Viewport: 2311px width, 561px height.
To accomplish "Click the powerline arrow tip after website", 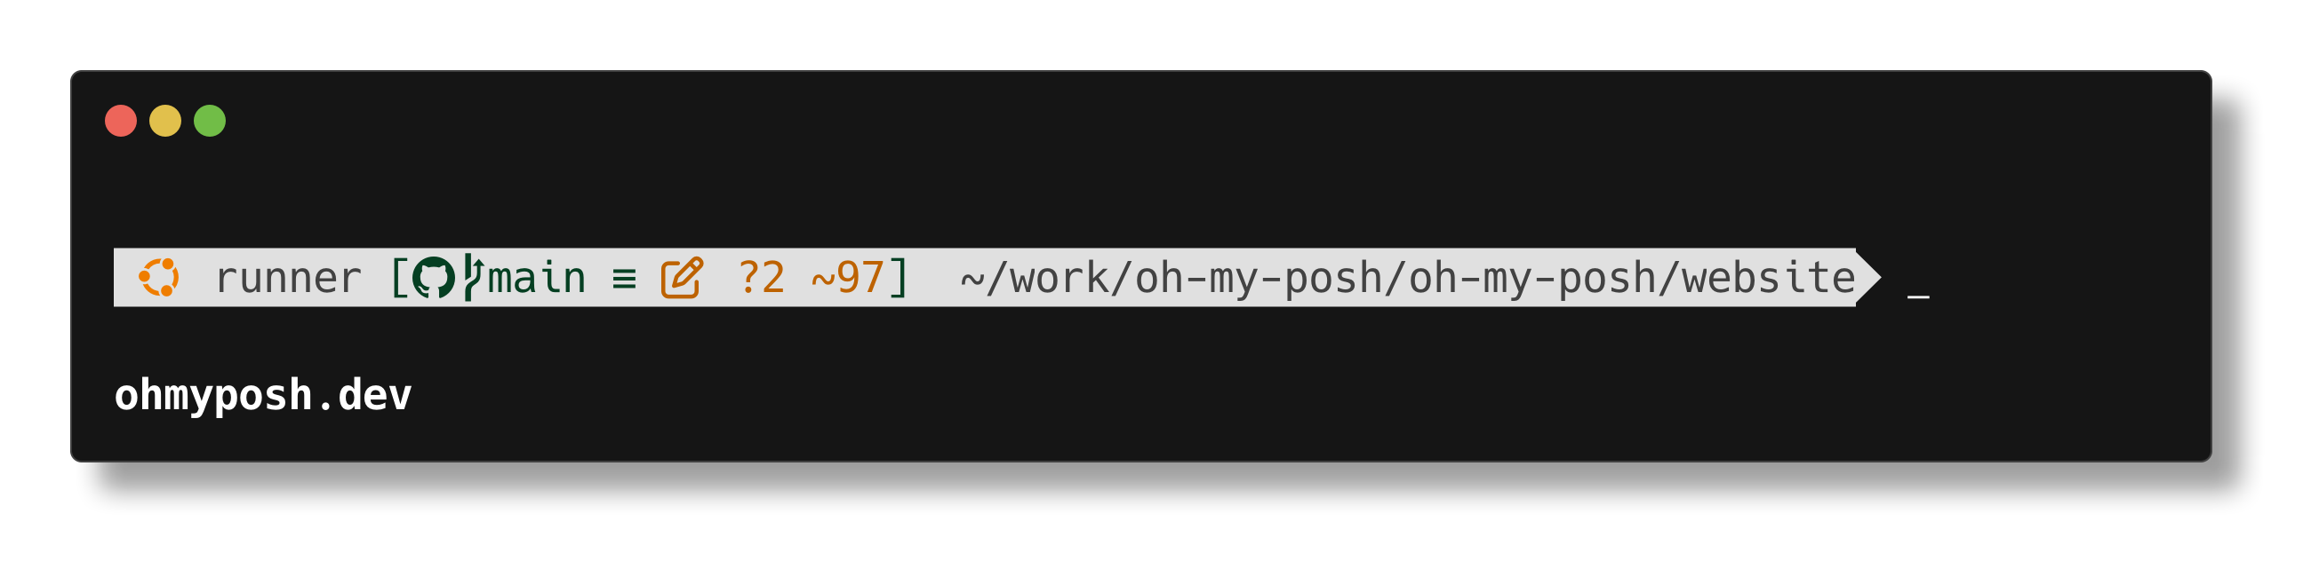I will point(1868,278).
